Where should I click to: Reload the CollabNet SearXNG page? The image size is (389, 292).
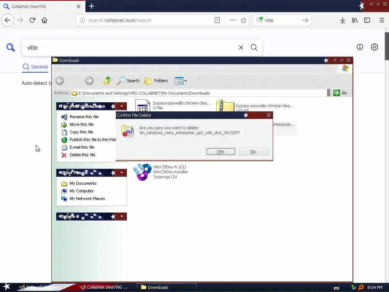[x=32, y=21]
